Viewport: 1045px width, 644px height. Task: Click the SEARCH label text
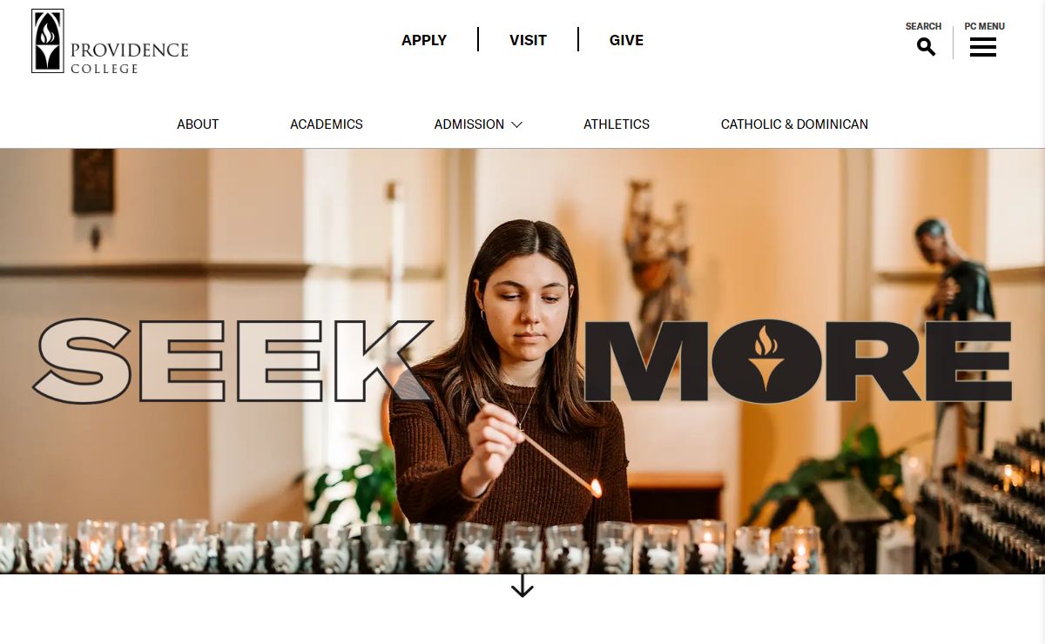[x=923, y=26]
